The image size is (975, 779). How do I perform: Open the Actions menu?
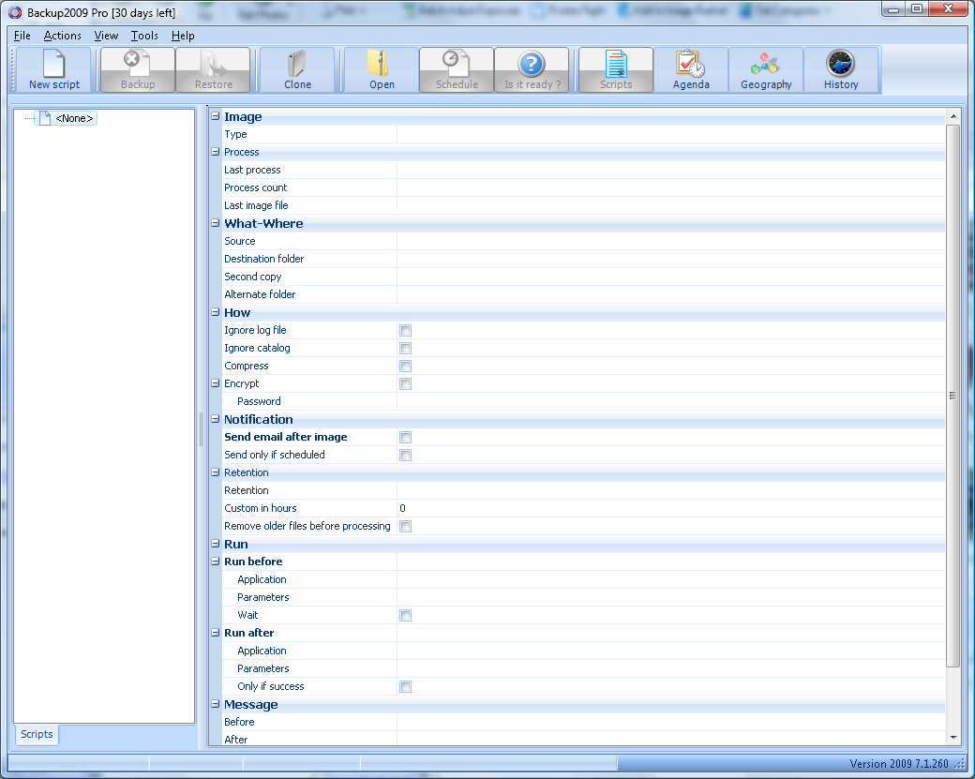point(62,36)
